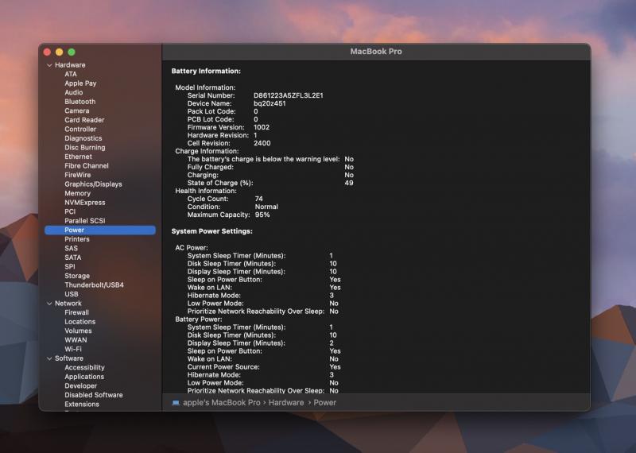The image size is (636, 453).
Task: Collapse the Software section chevron
Action: [48, 358]
